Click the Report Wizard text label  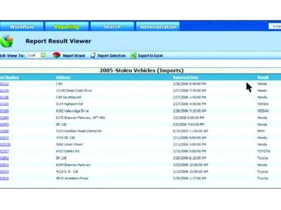coord(74,56)
